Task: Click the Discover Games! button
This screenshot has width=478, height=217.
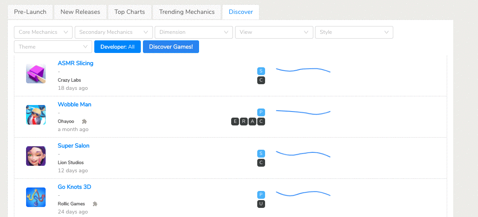Action: (x=171, y=46)
